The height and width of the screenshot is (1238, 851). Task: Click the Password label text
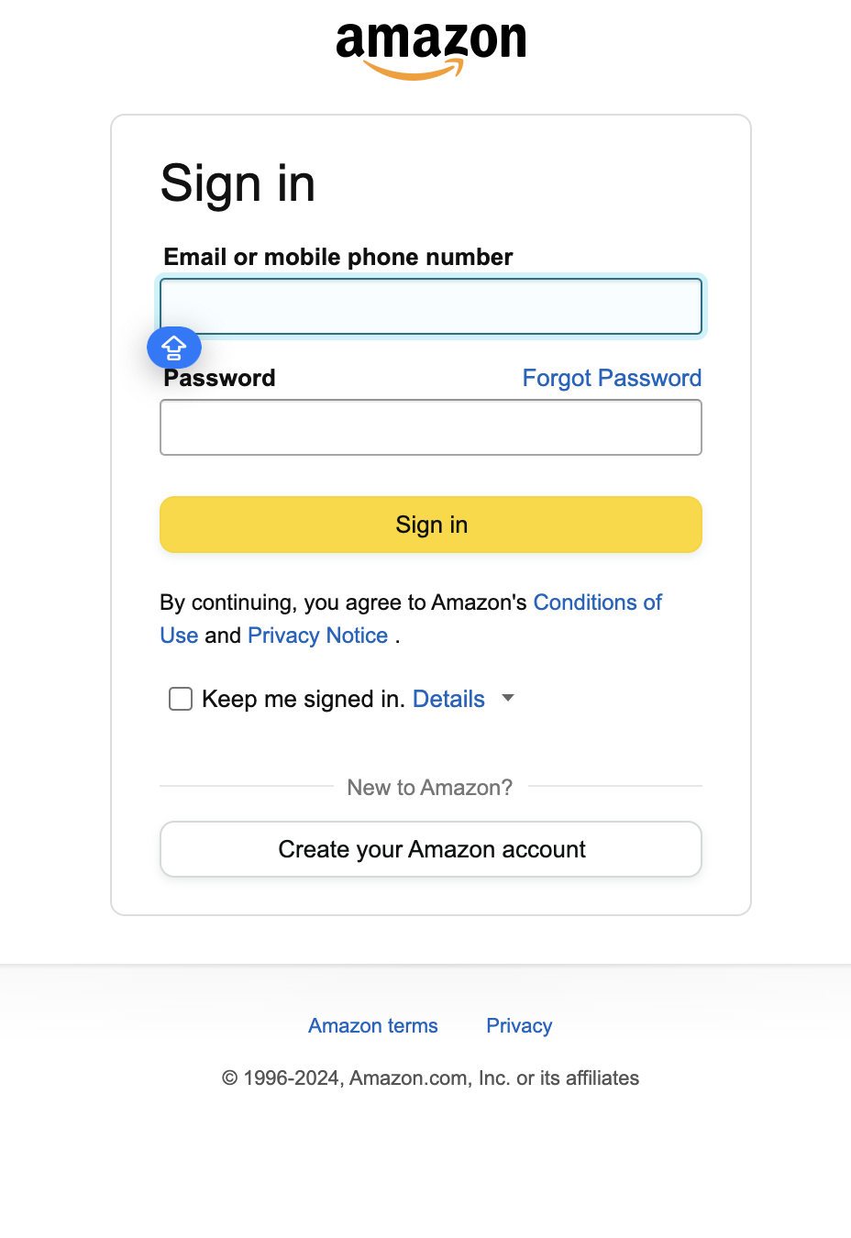(218, 378)
